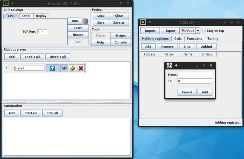Viewport: 244px width, 159px height.
Task: Click the Unbind button
Action: pyautogui.click(x=206, y=47)
